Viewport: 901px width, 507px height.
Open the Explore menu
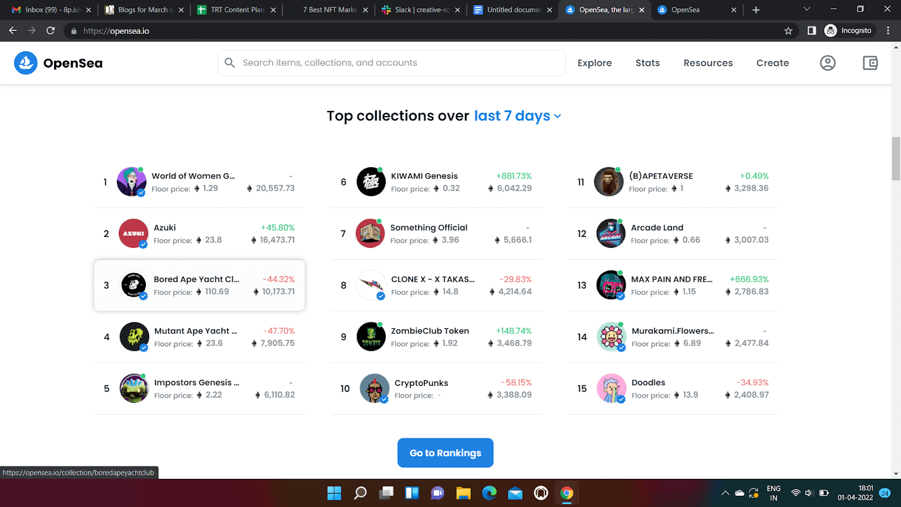(x=595, y=63)
